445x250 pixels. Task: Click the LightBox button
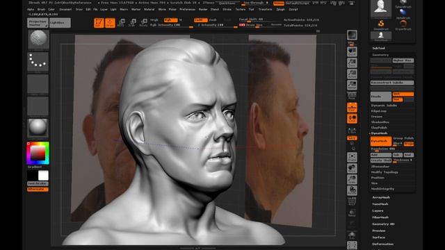coord(60,23)
